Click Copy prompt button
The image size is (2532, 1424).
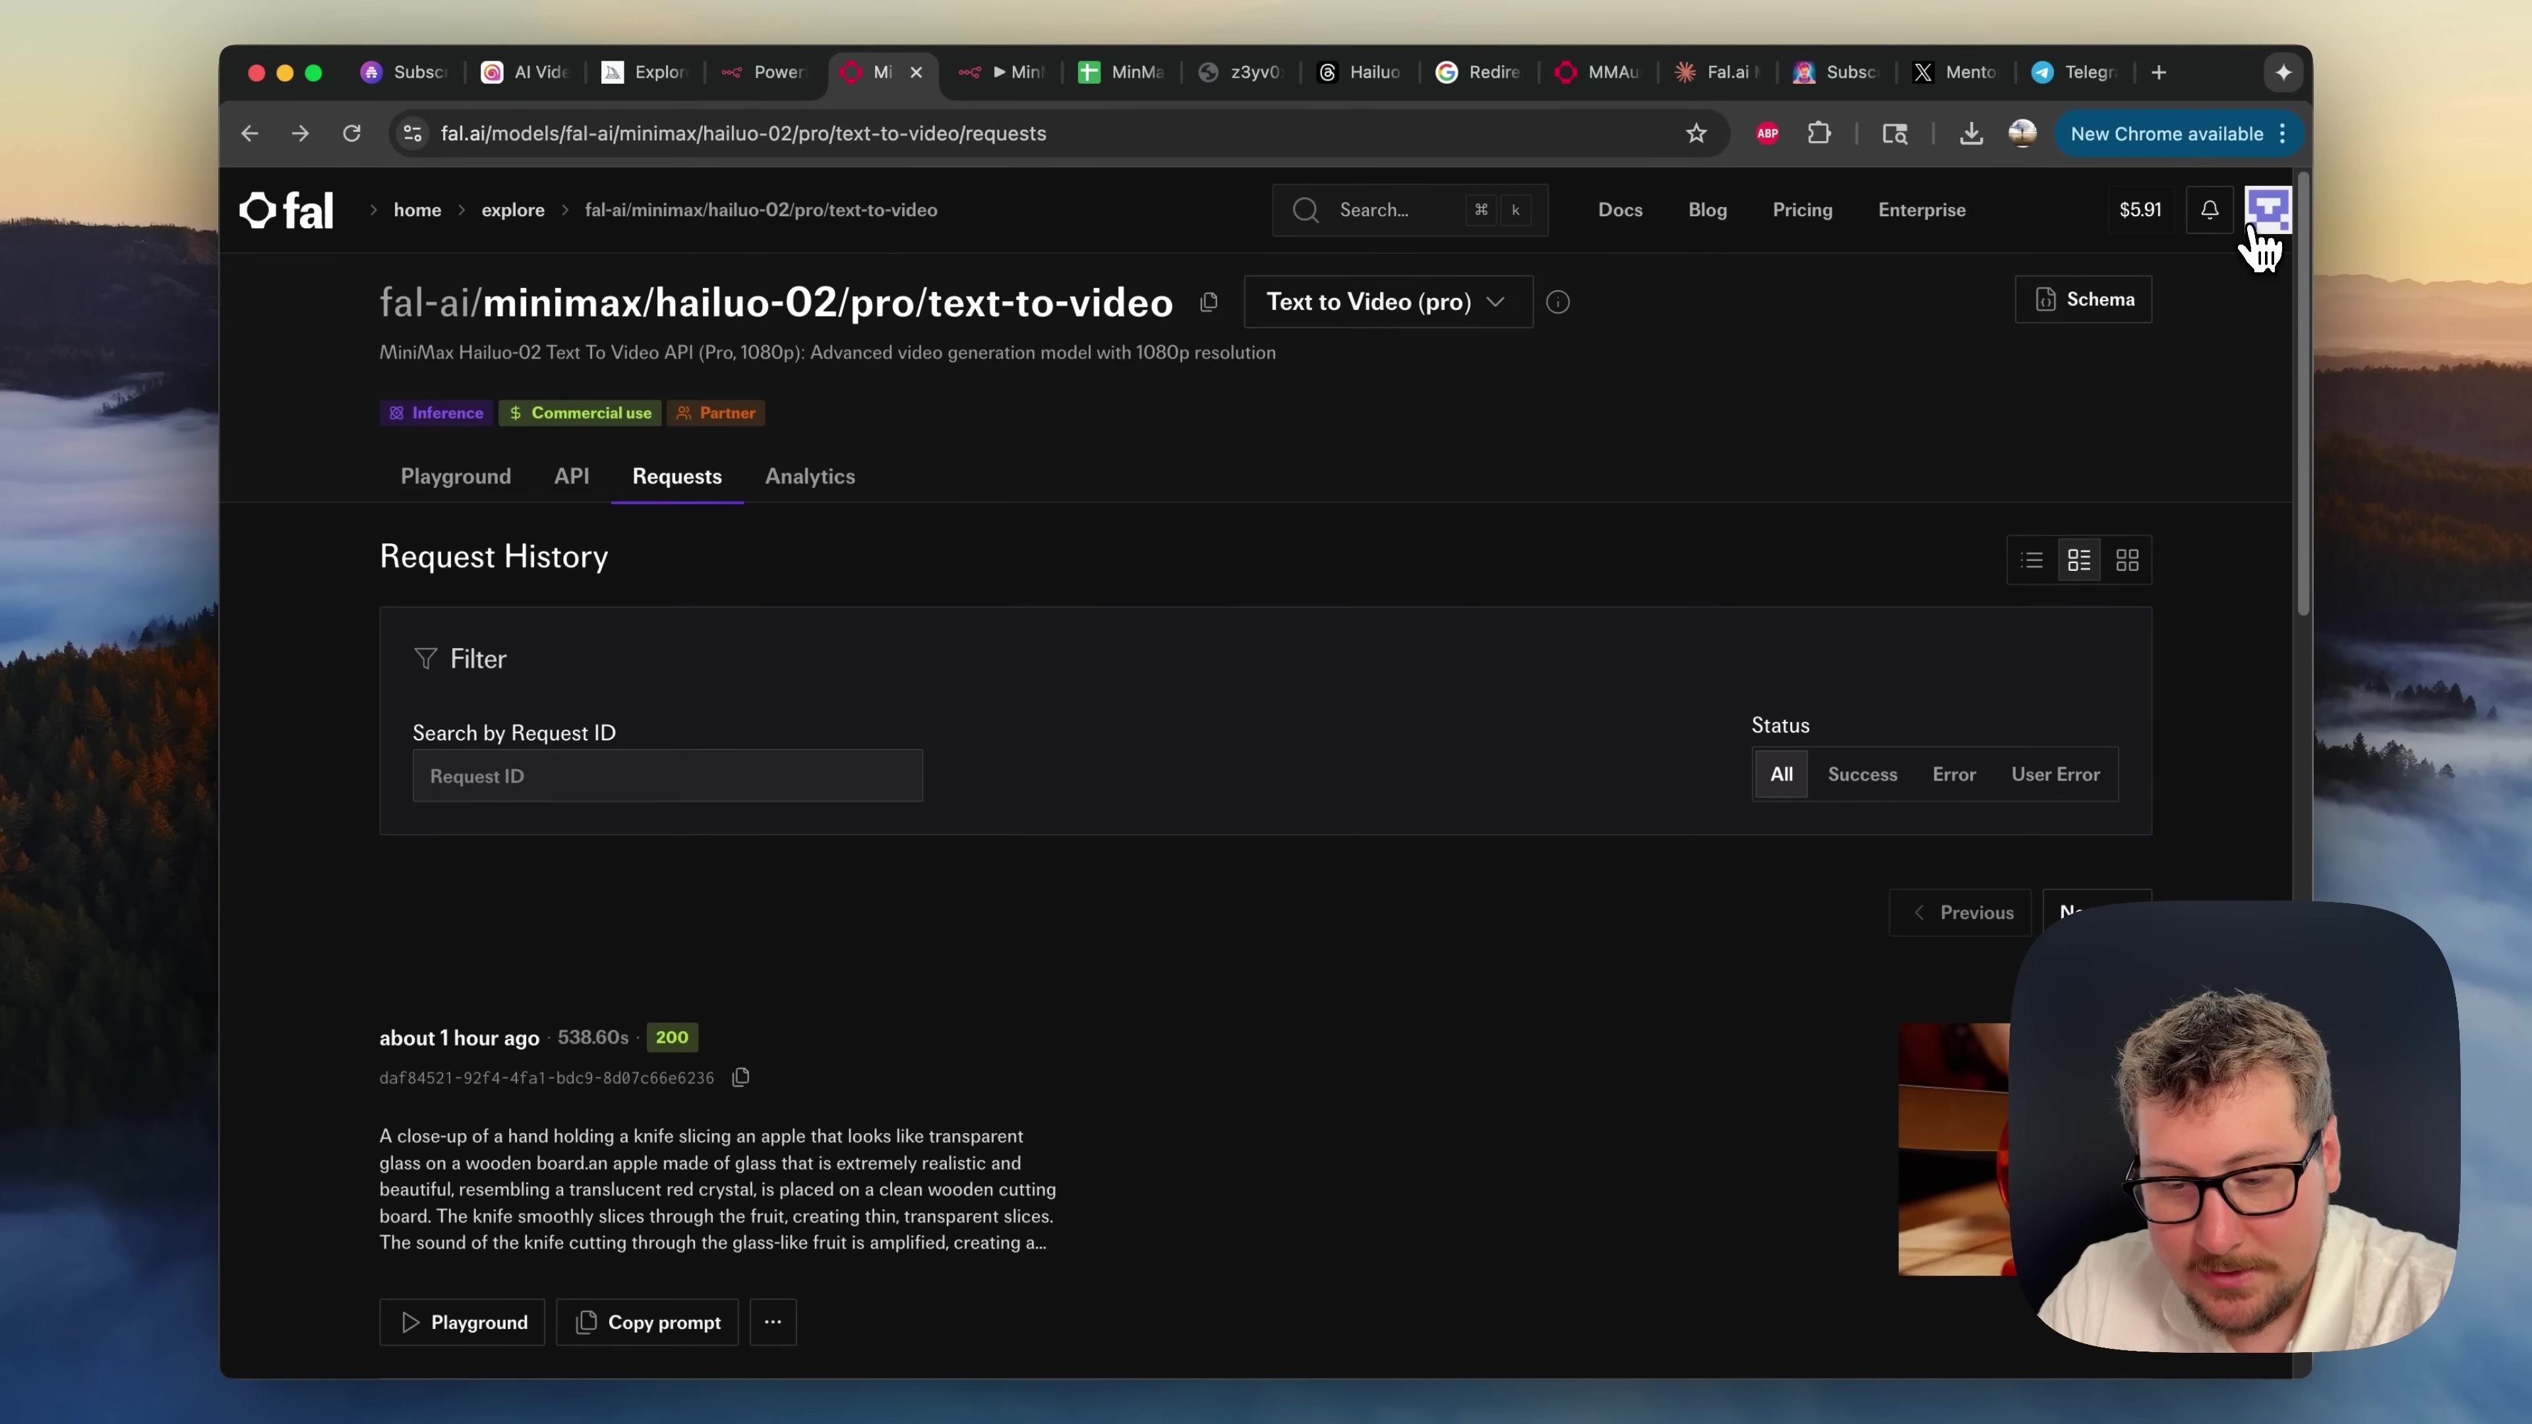(647, 1322)
